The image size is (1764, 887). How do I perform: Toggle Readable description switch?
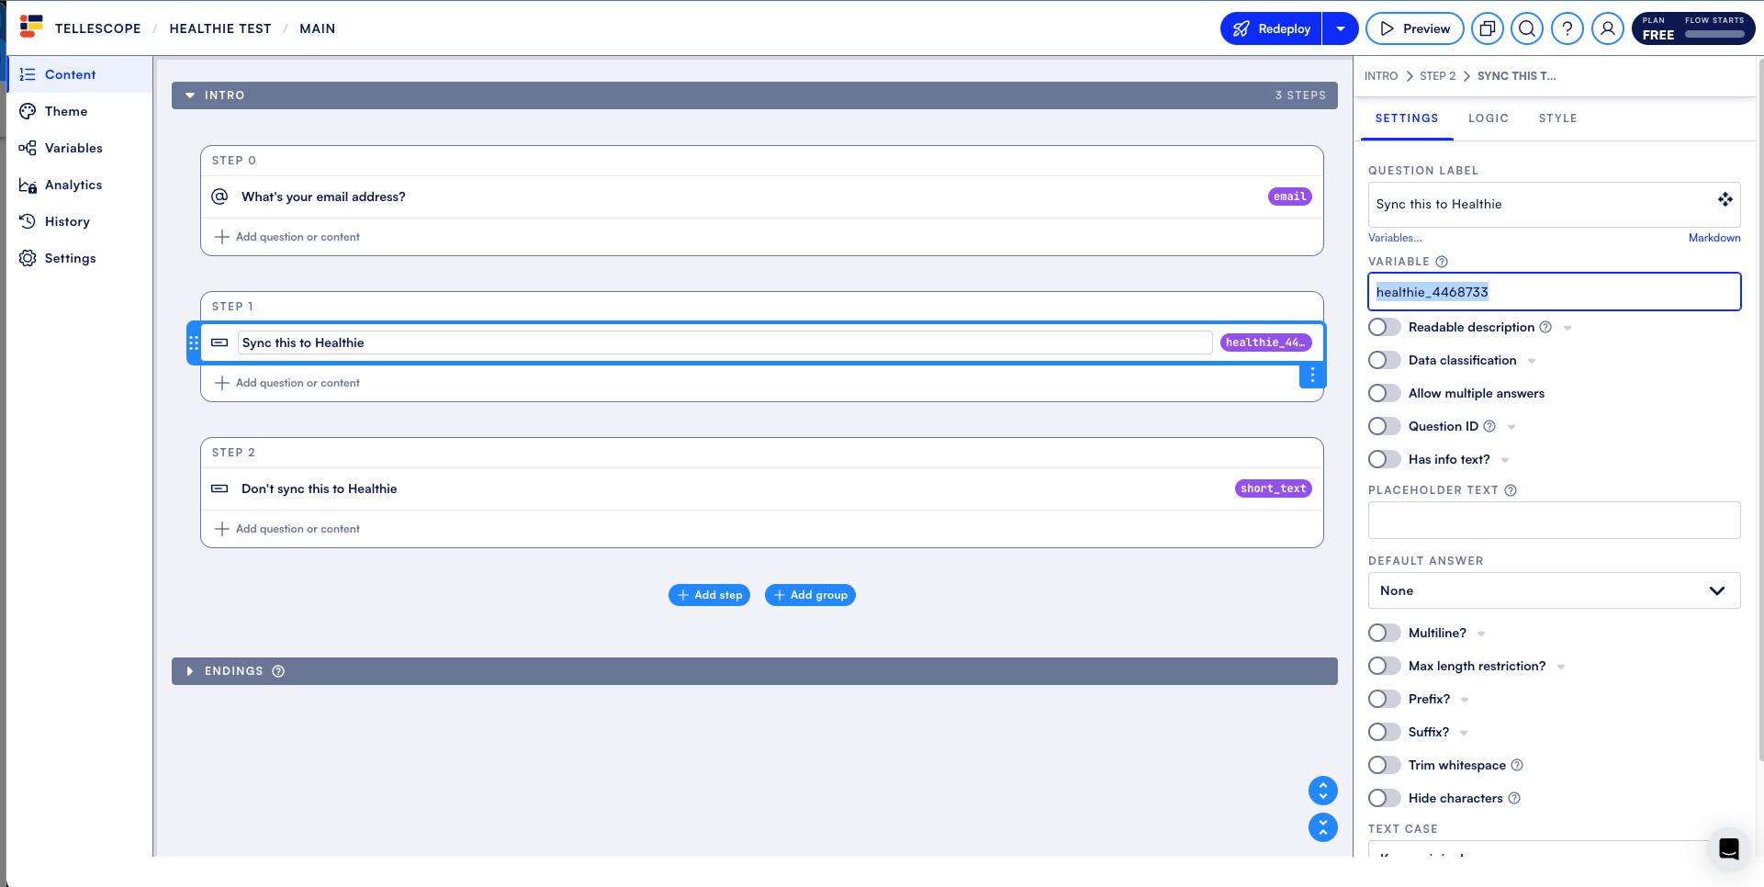[1384, 327]
